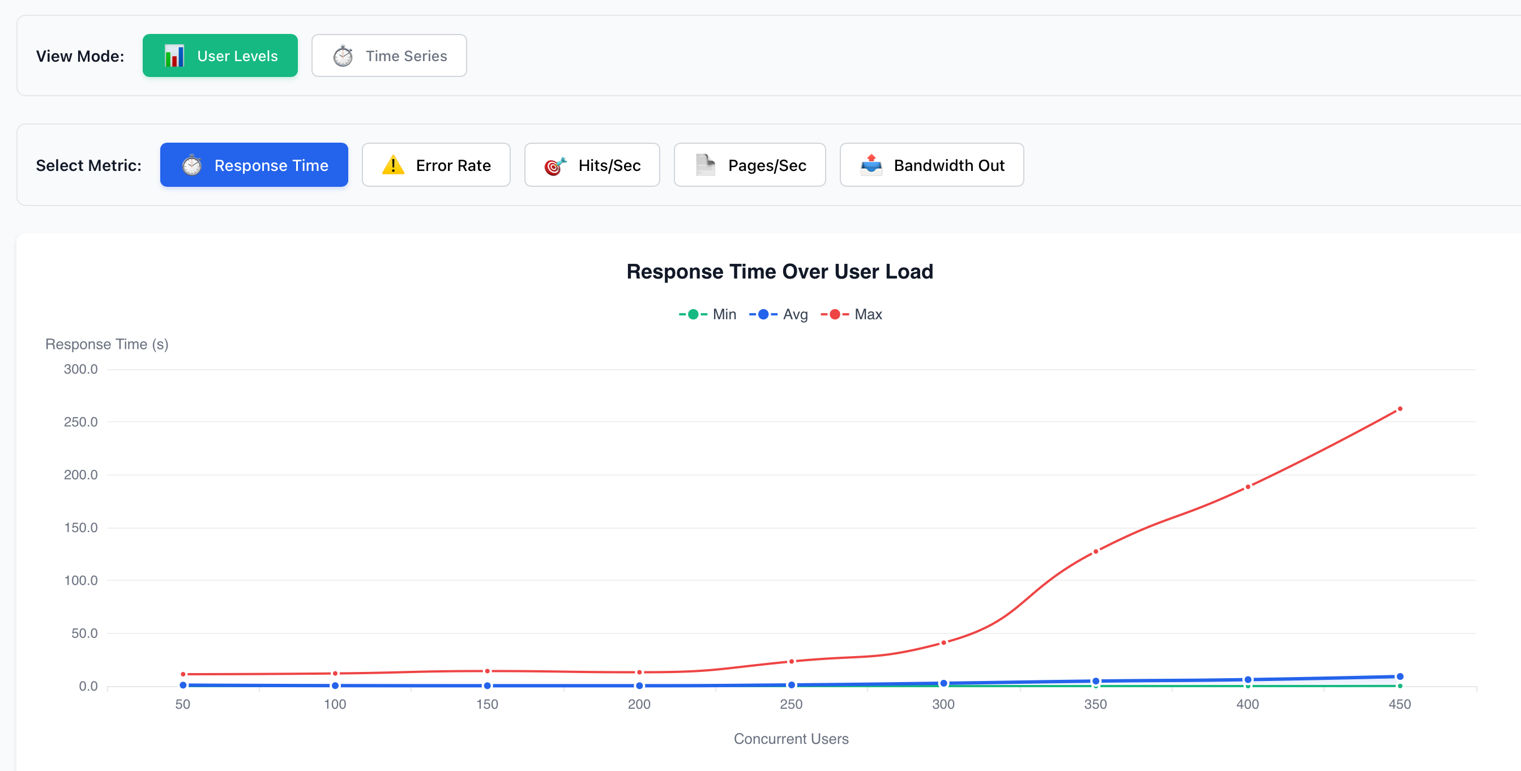Click the Hits/Sec metric tab
The height and width of the screenshot is (771, 1521).
[592, 165]
